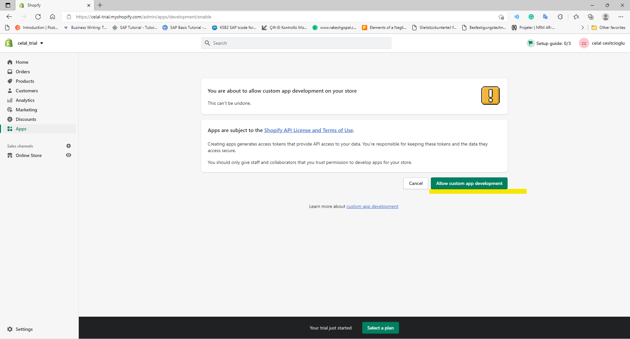Image resolution: width=630 pixels, height=339 pixels.
Task: Open tab actions menu icon
Action: click(8, 5)
